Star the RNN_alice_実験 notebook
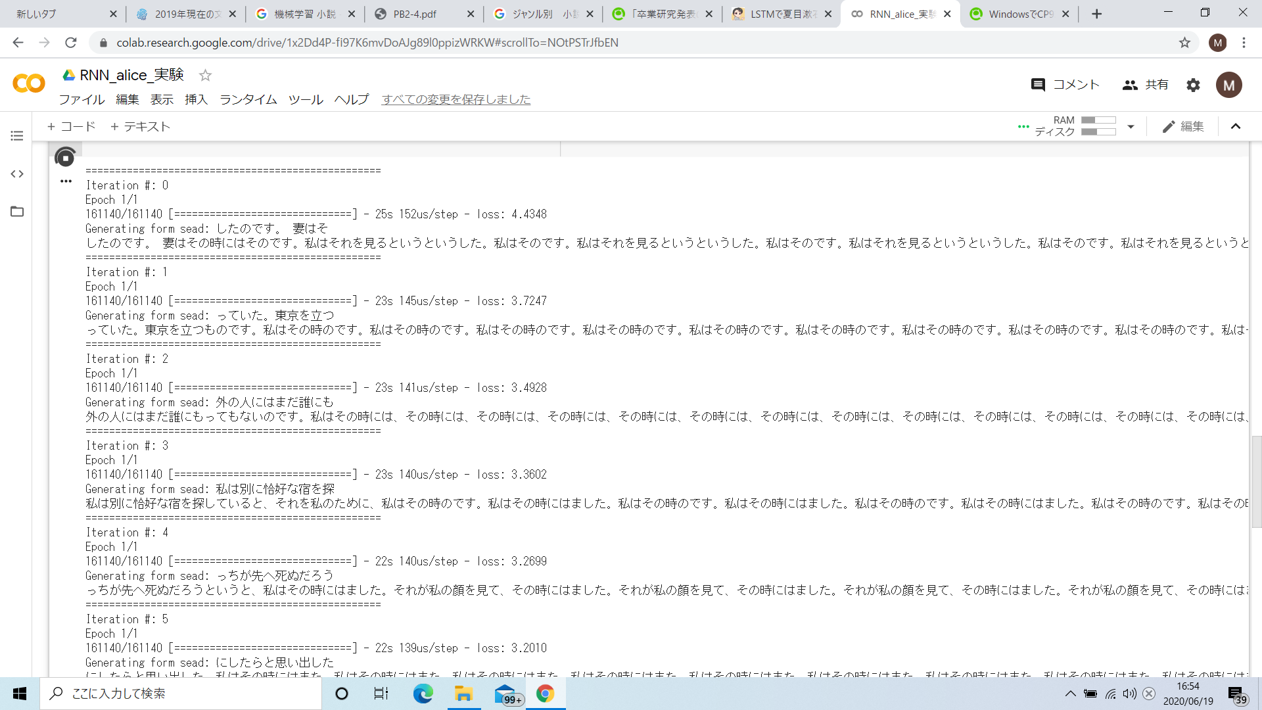 (x=204, y=76)
